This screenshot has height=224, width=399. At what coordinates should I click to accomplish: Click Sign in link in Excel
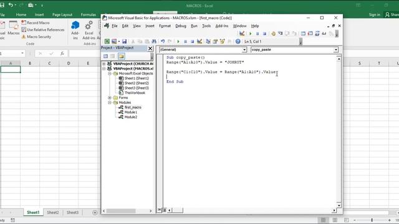[375, 15]
